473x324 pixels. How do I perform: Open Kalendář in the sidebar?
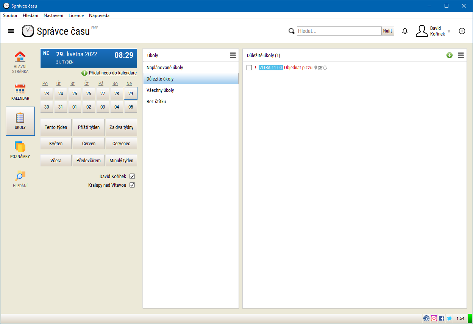point(20,92)
